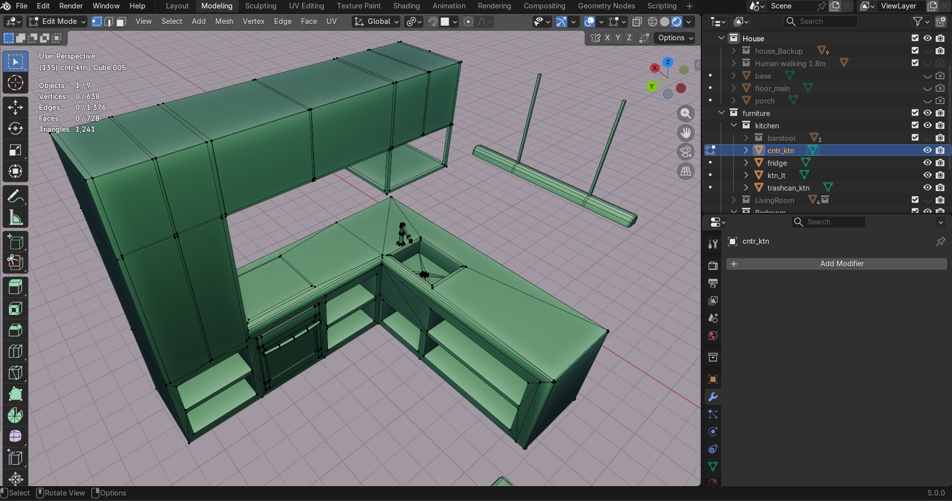The height and width of the screenshot is (501, 952).
Task: Choose the Move tool
Action: [x=15, y=107]
